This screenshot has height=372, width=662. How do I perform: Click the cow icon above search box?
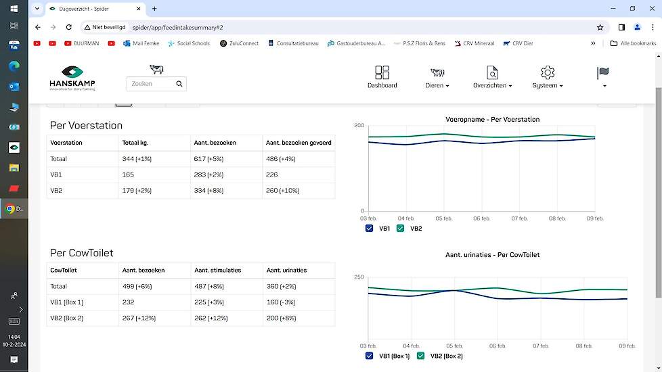(x=156, y=69)
